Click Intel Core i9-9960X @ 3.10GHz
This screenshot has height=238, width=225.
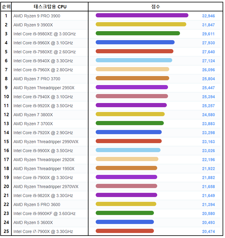coord(43,43)
